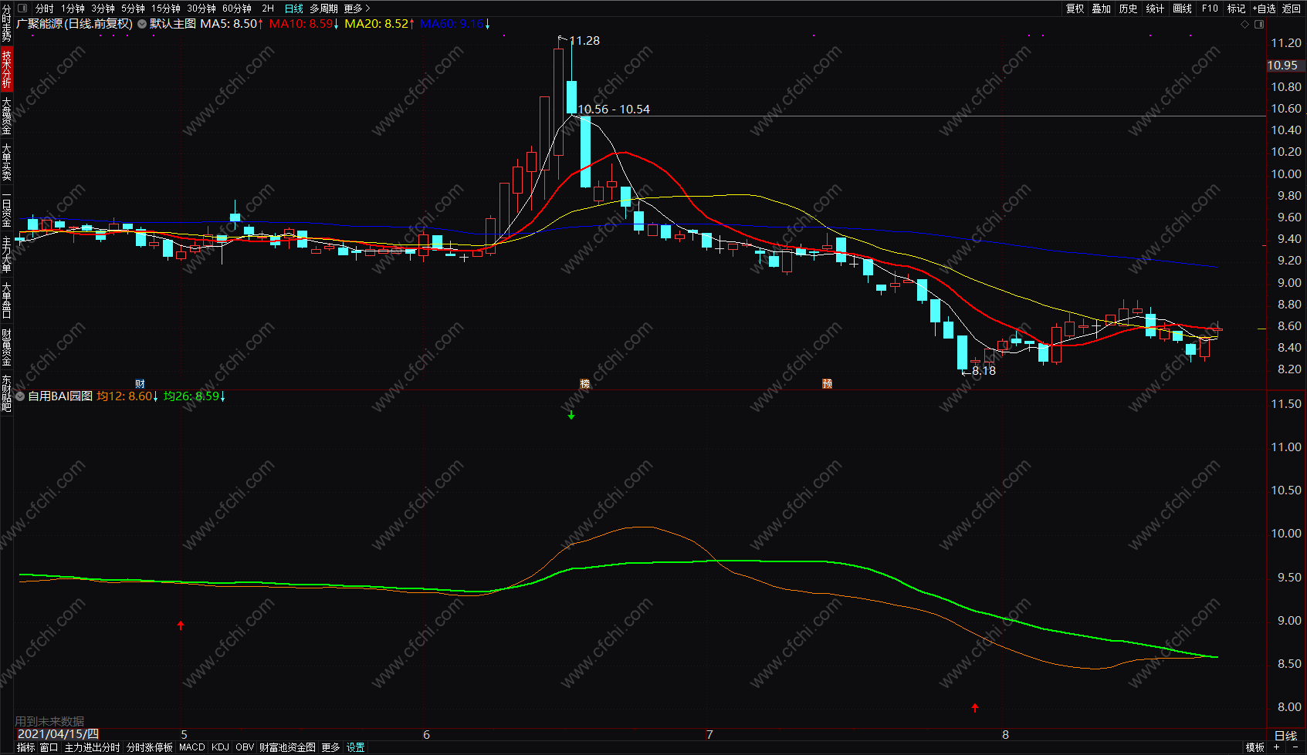Select 分时涨停板 indicator

pyautogui.click(x=150, y=748)
